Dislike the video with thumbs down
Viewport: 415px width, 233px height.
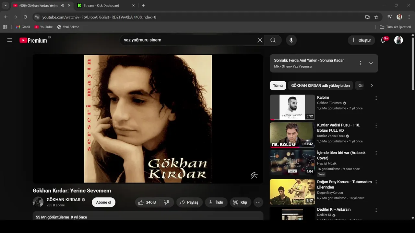pyautogui.click(x=166, y=202)
